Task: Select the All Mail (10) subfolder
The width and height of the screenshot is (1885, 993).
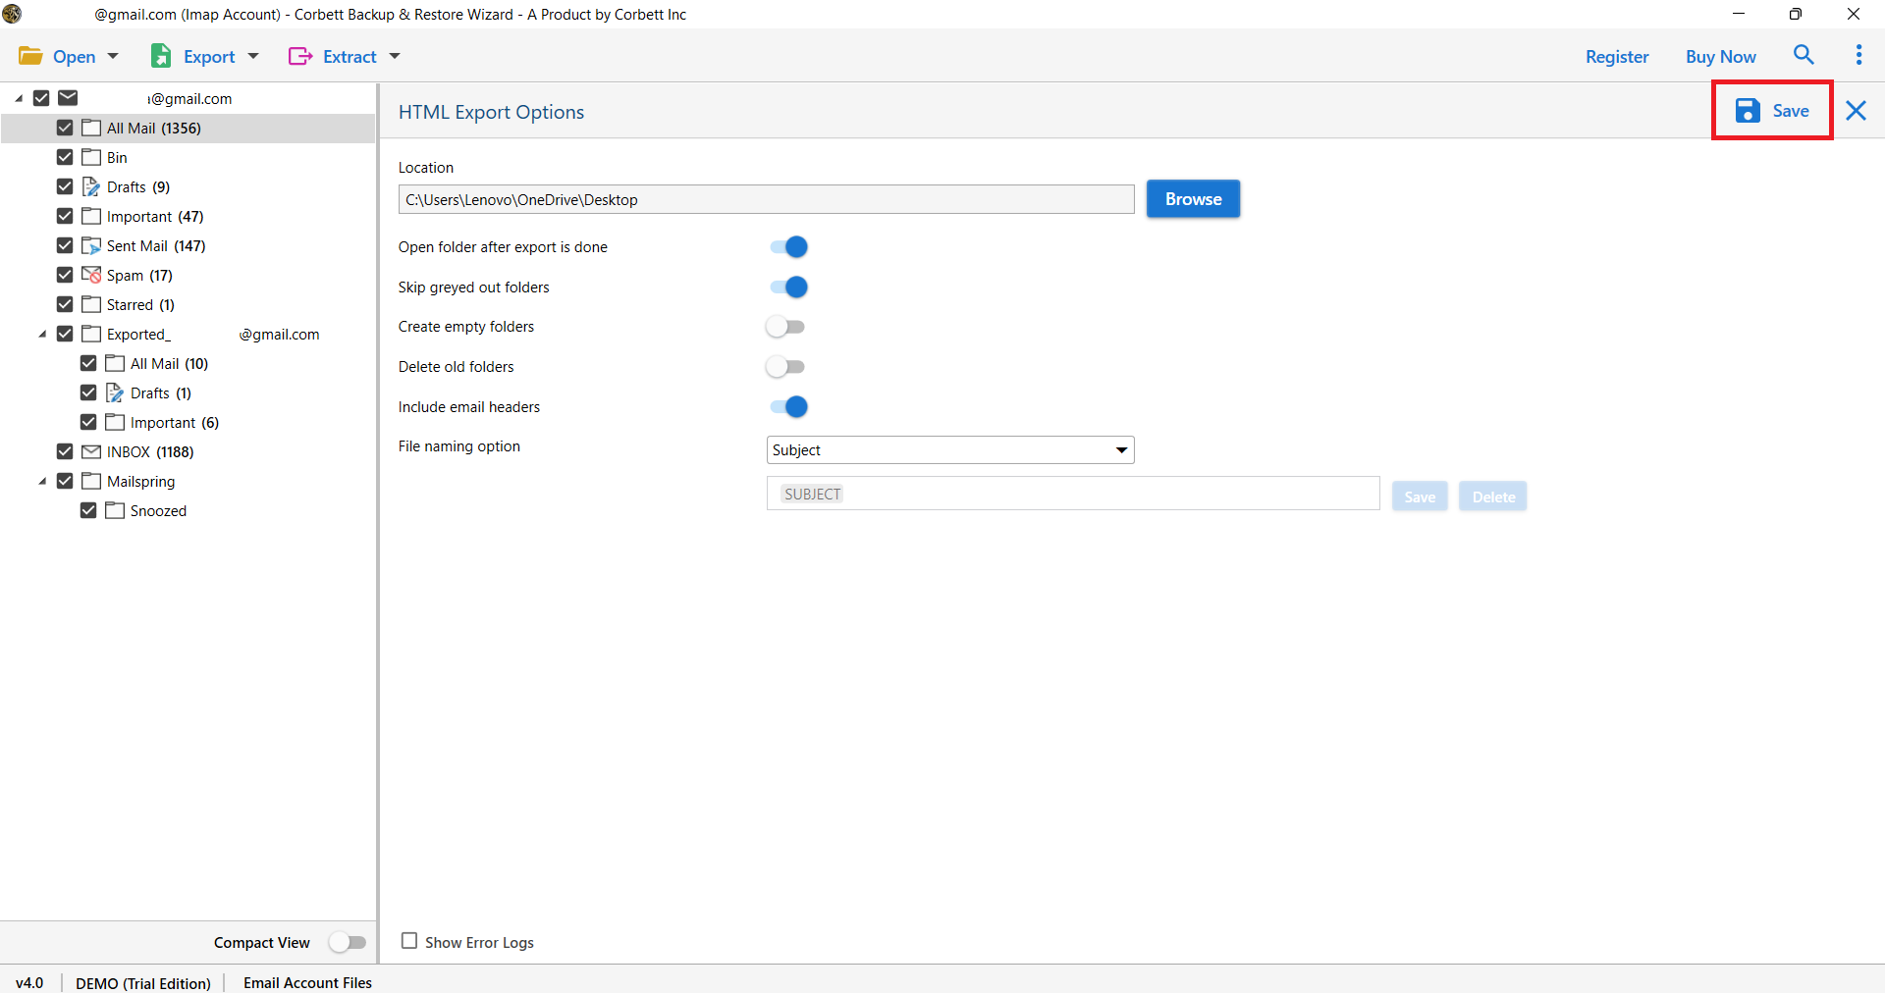Action: click(x=169, y=363)
